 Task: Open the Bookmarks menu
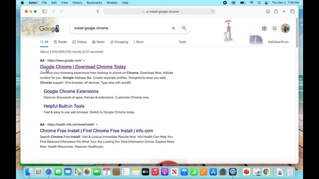94,2
